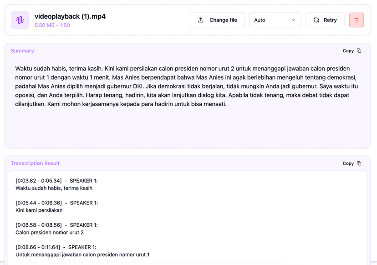Click the copy icon beside Transcription Result
Image resolution: width=377 pixels, height=265 pixels.
(358, 163)
